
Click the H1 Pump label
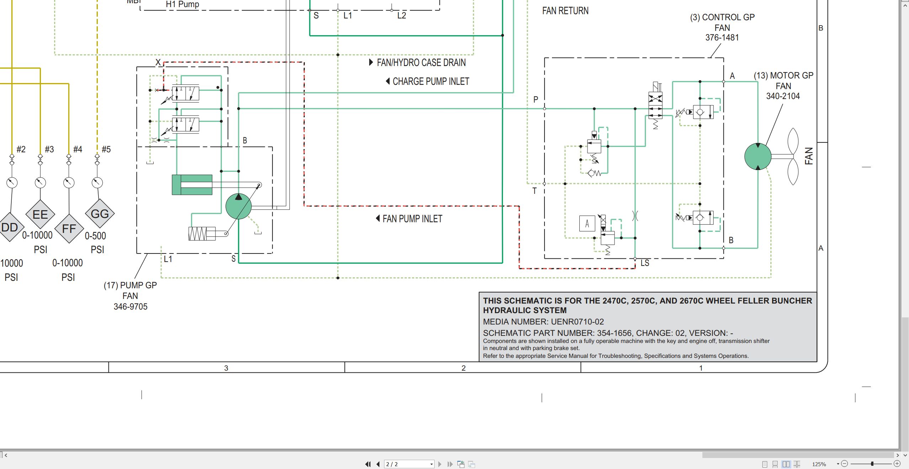[x=182, y=4]
